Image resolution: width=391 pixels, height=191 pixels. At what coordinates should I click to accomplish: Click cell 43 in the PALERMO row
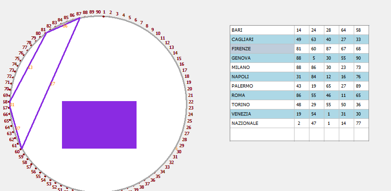click(302, 86)
